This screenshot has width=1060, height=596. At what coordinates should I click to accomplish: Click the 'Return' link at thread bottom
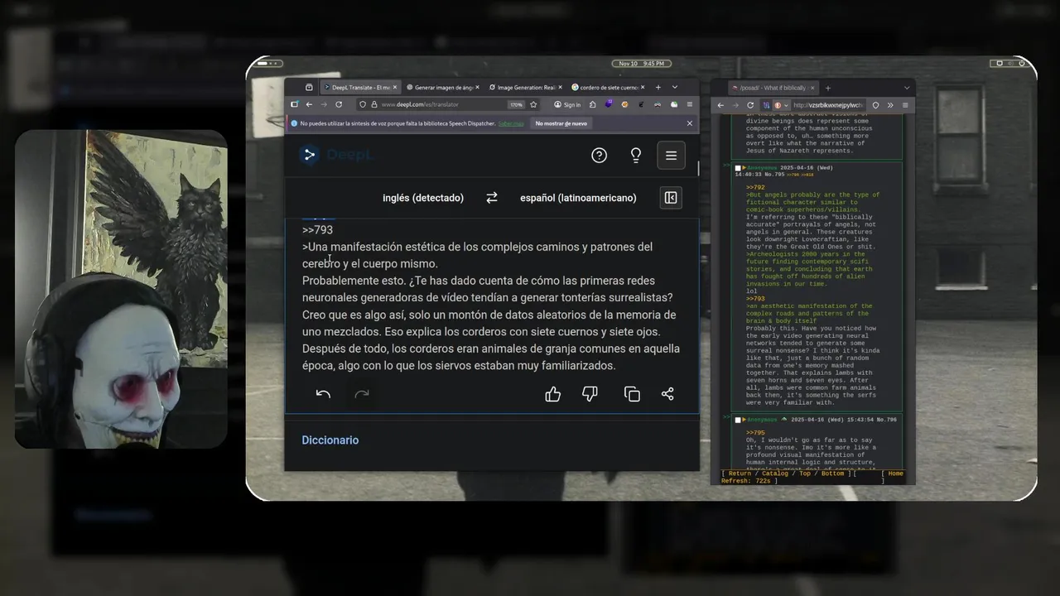(740, 473)
